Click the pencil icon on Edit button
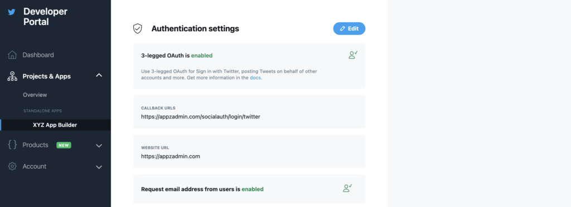 tap(342, 29)
